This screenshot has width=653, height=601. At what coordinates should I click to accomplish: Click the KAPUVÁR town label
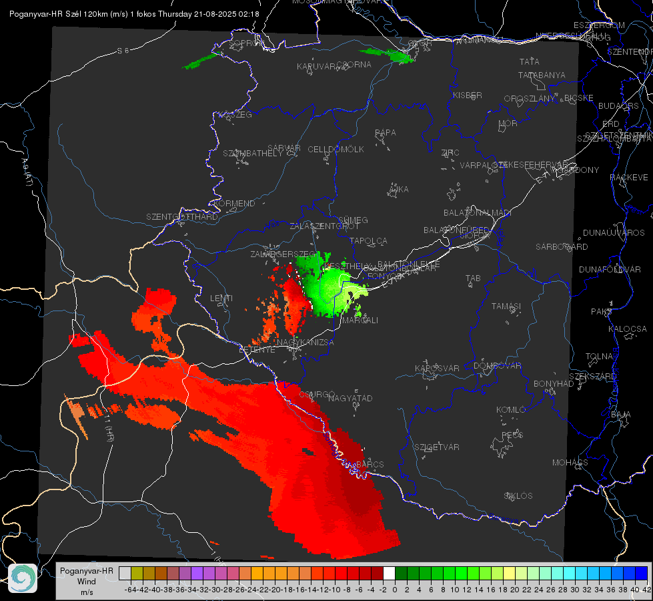[x=317, y=67]
